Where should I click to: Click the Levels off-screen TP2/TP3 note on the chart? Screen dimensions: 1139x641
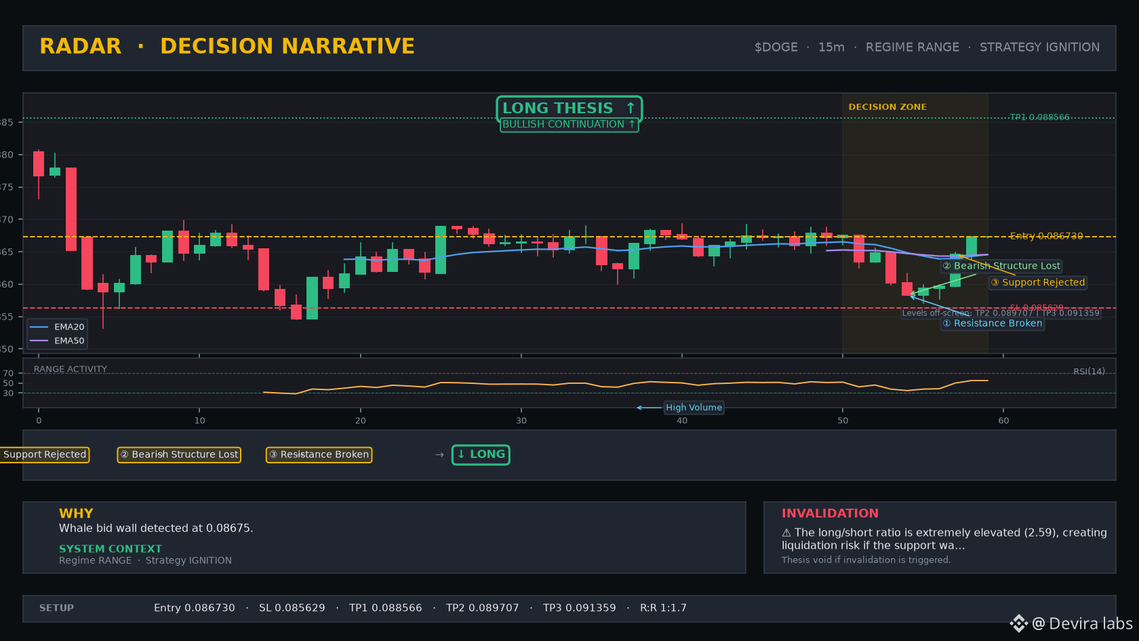[1001, 313]
